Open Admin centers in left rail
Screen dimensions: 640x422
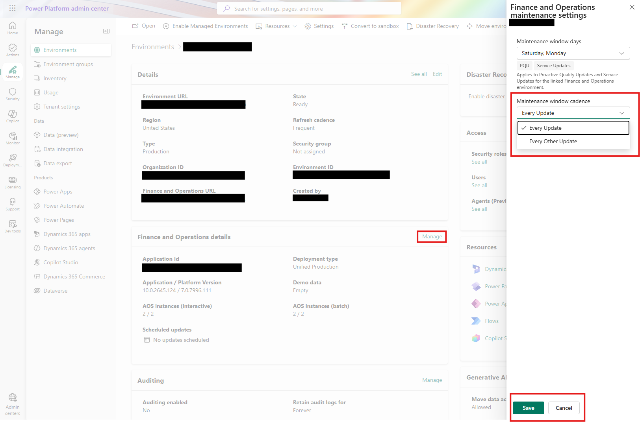point(13,404)
